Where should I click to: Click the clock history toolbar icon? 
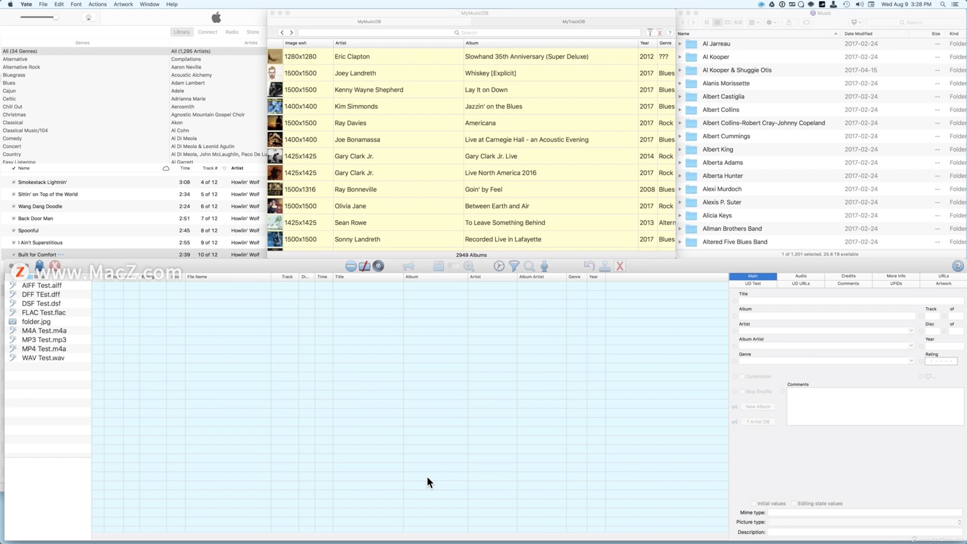click(x=499, y=266)
